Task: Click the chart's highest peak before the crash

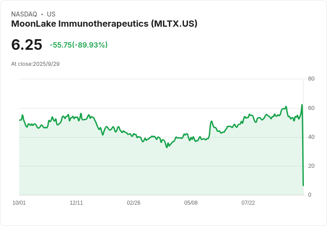Action: click(302, 105)
